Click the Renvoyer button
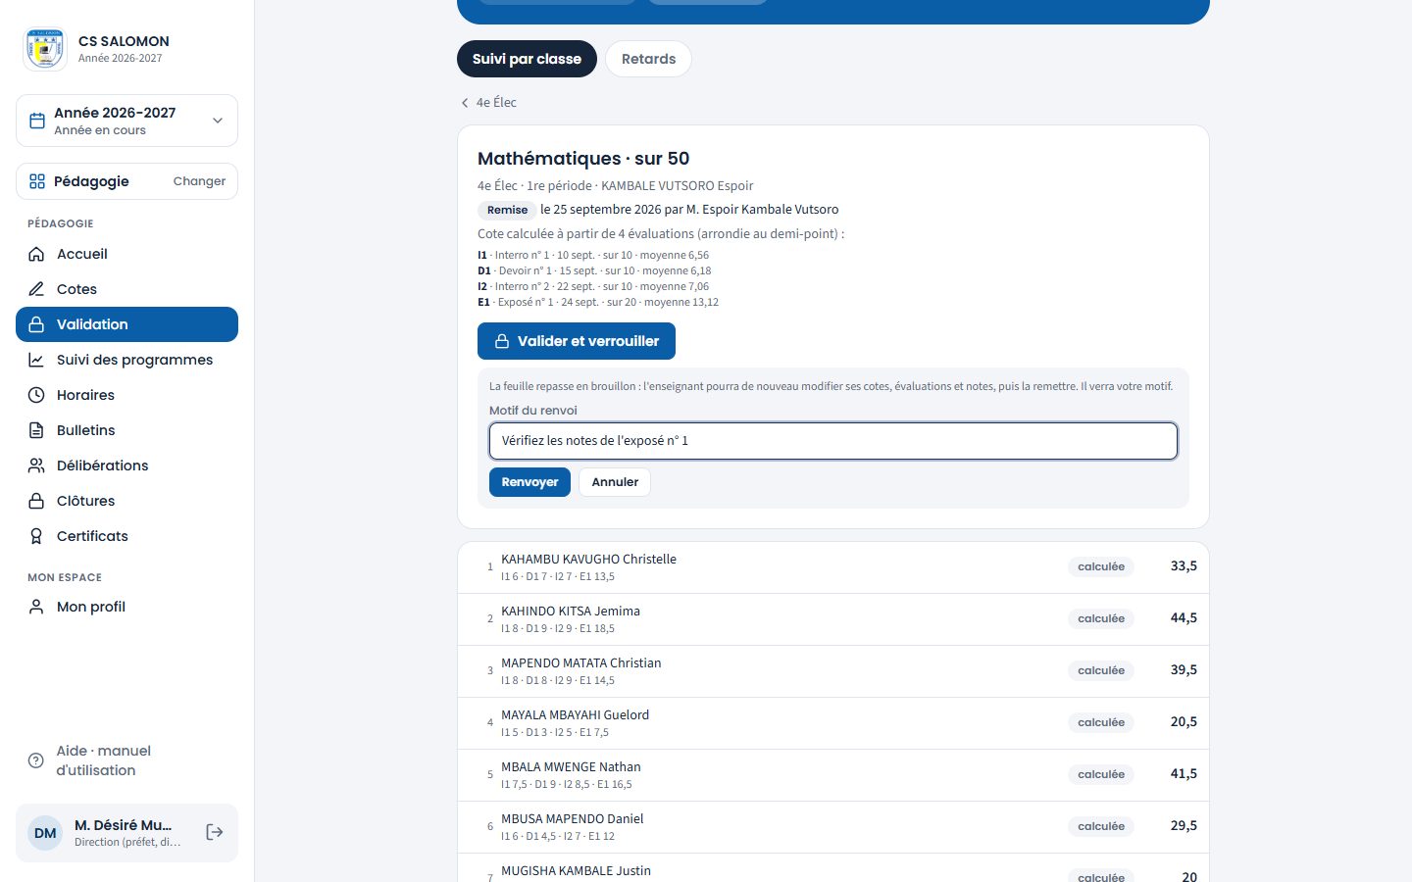This screenshot has height=882, width=1412. pyautogui.click(x=529, y=482)
